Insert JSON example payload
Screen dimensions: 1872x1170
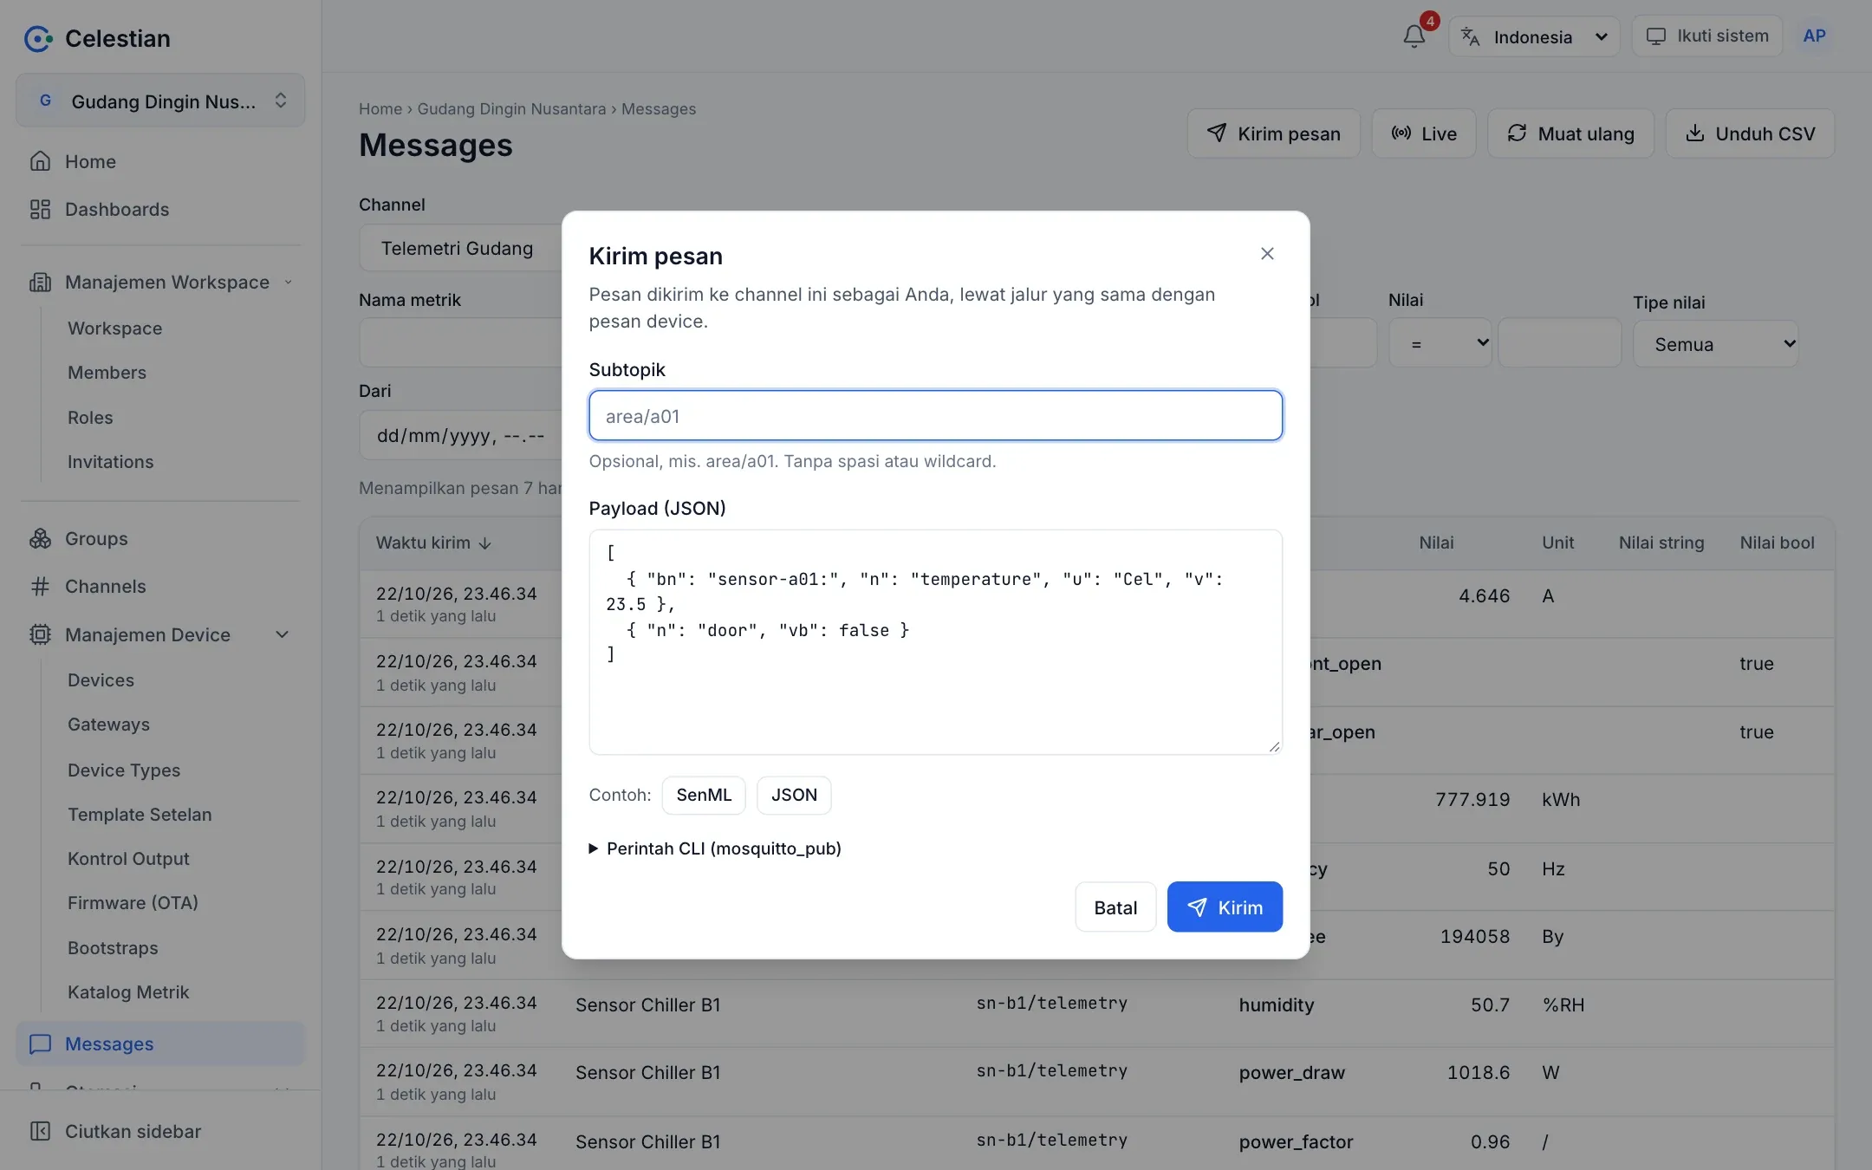pyautogui.click(x=794, y=795)
